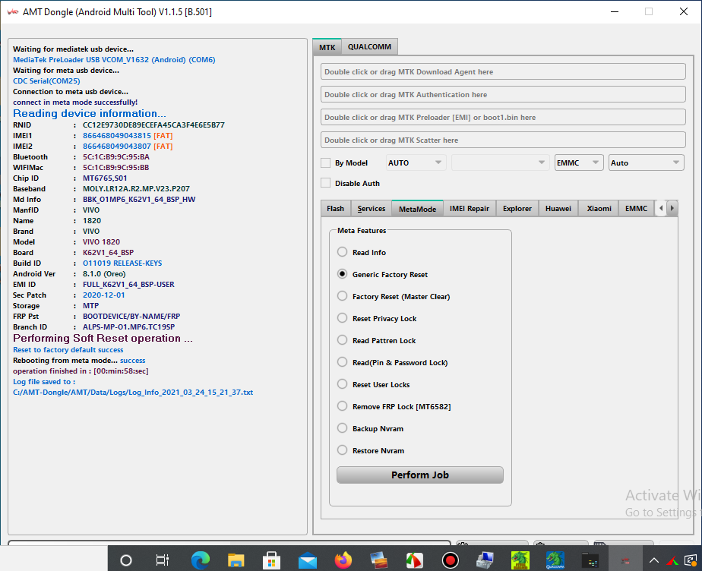Click the Build ID value O11019 RELEASE-KEYS
The image size is (702, 571).
[x=122, y=263]
